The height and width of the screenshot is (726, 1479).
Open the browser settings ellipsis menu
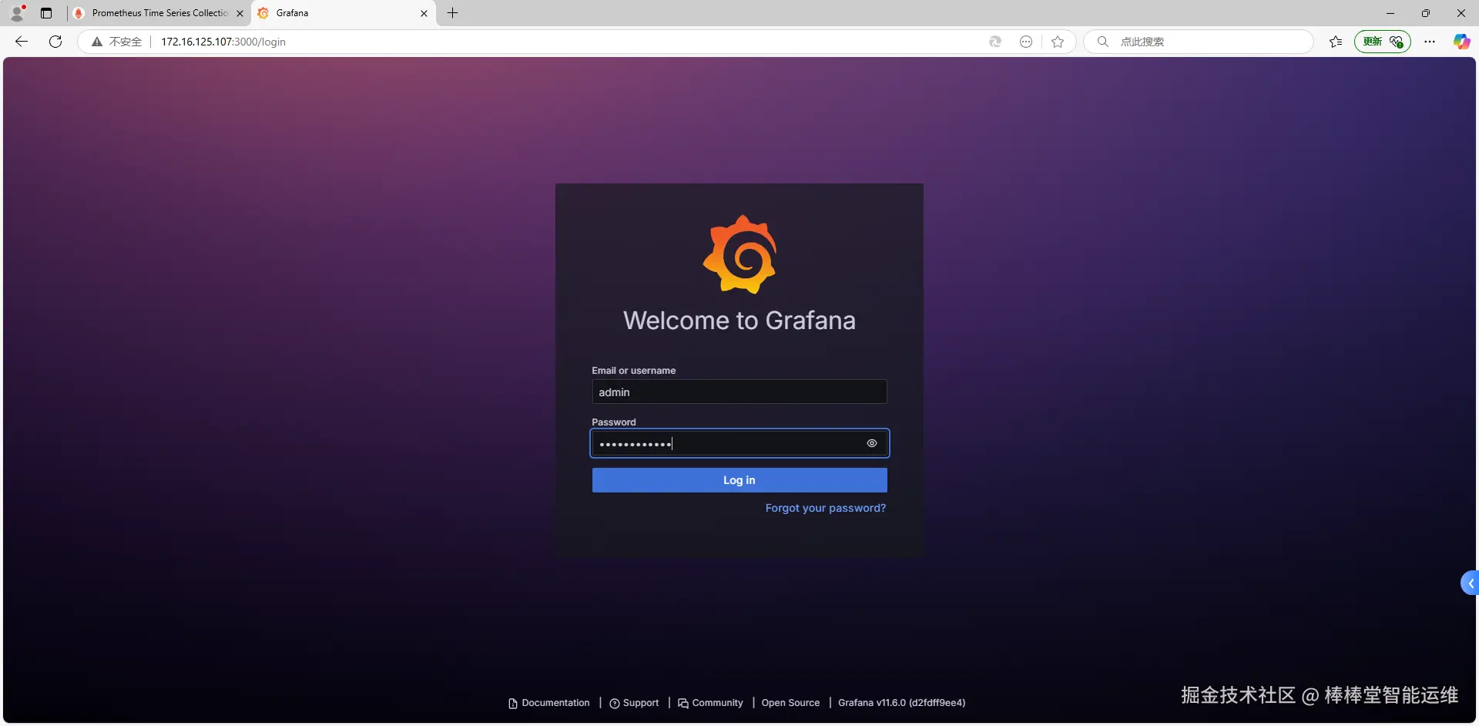[x=1430, y=42]
